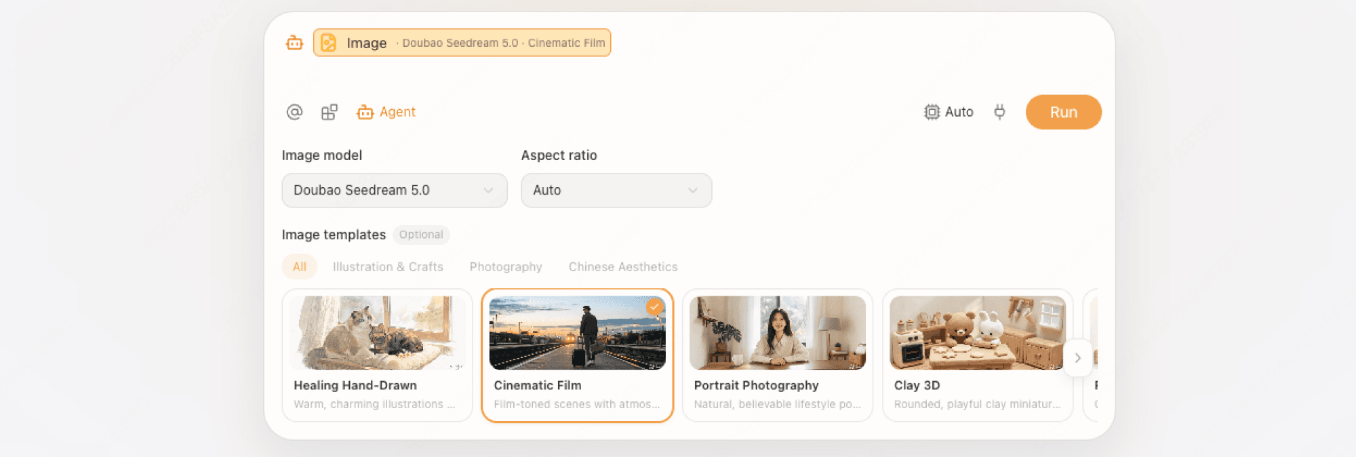Click the Run button
The width and height of the screenshot is (1356, 457).
click(1063, 113)
